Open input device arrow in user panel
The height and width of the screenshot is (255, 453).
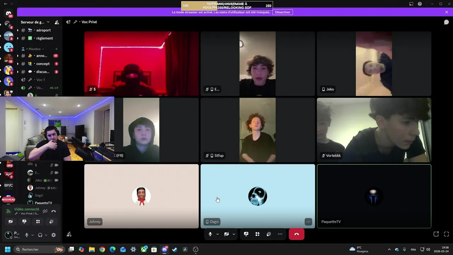point(33,235)
